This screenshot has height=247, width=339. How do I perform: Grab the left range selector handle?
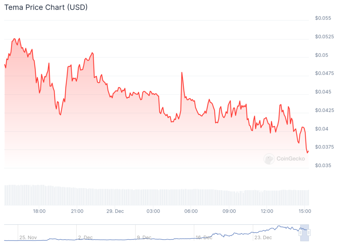pos(301,233)
